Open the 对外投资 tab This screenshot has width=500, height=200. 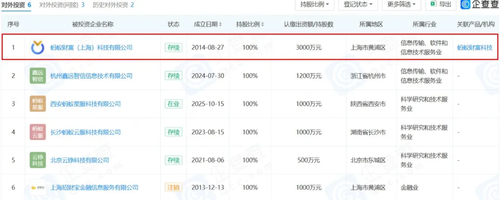pos(16,5)
